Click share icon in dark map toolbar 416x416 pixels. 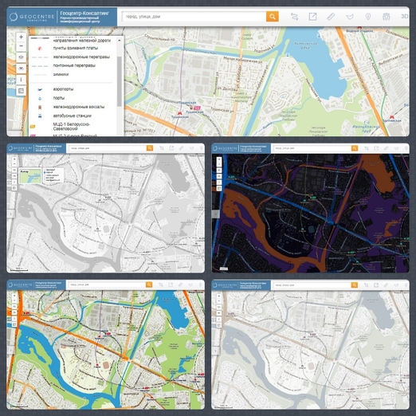click(x=376, y=148)
